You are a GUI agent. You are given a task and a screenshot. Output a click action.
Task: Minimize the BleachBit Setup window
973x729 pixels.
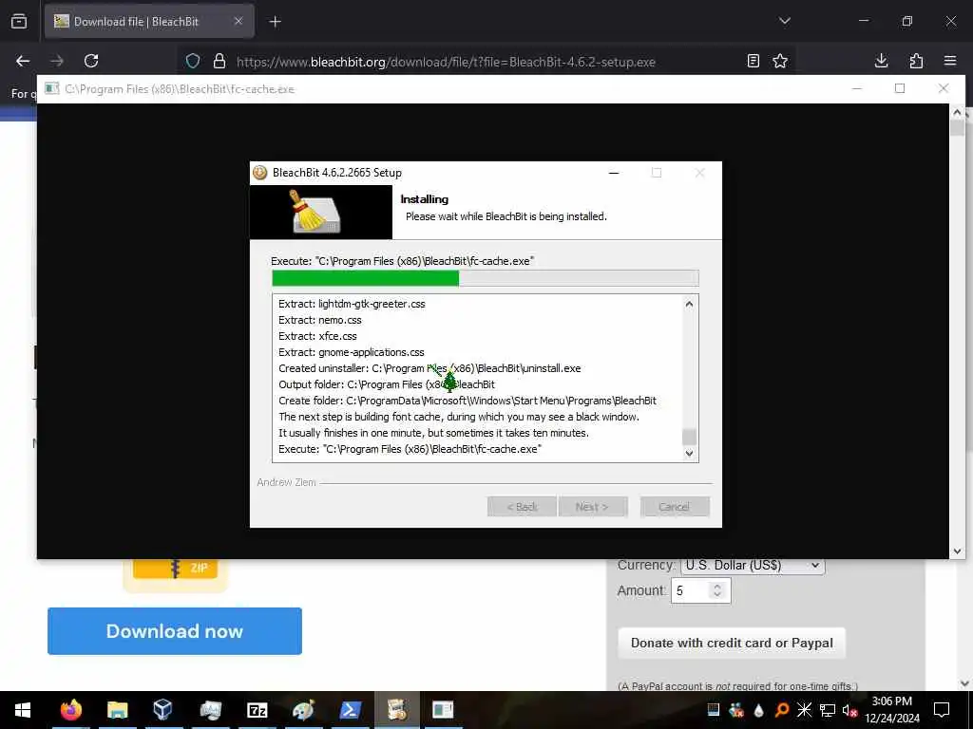[x=614, y=173]
